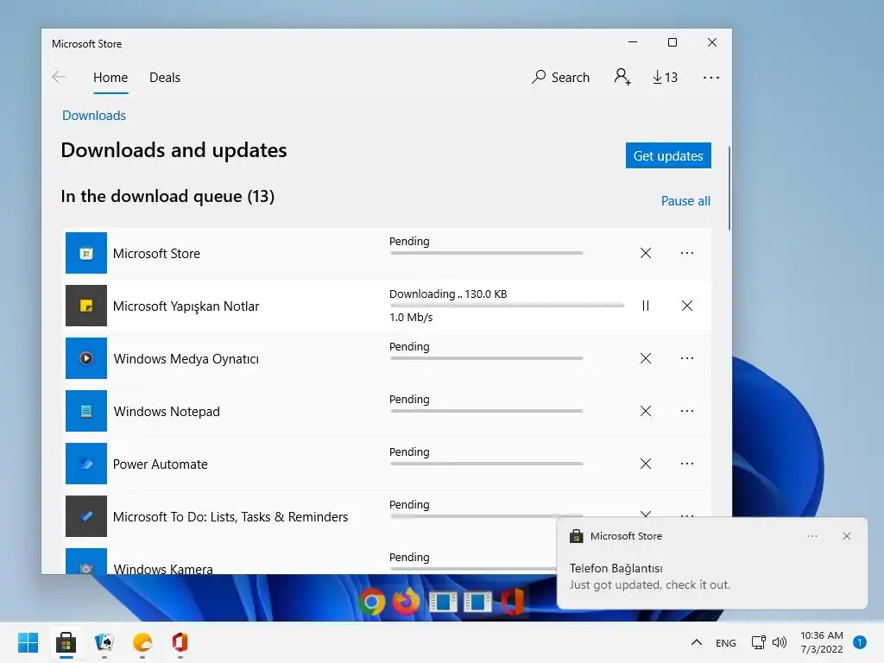Open the notification center badge
This screenshot has width=884, height=663.
(x=860, y=642)
